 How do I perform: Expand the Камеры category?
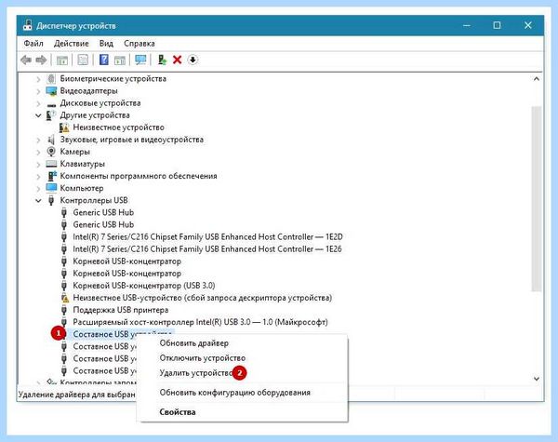(38, 152)
